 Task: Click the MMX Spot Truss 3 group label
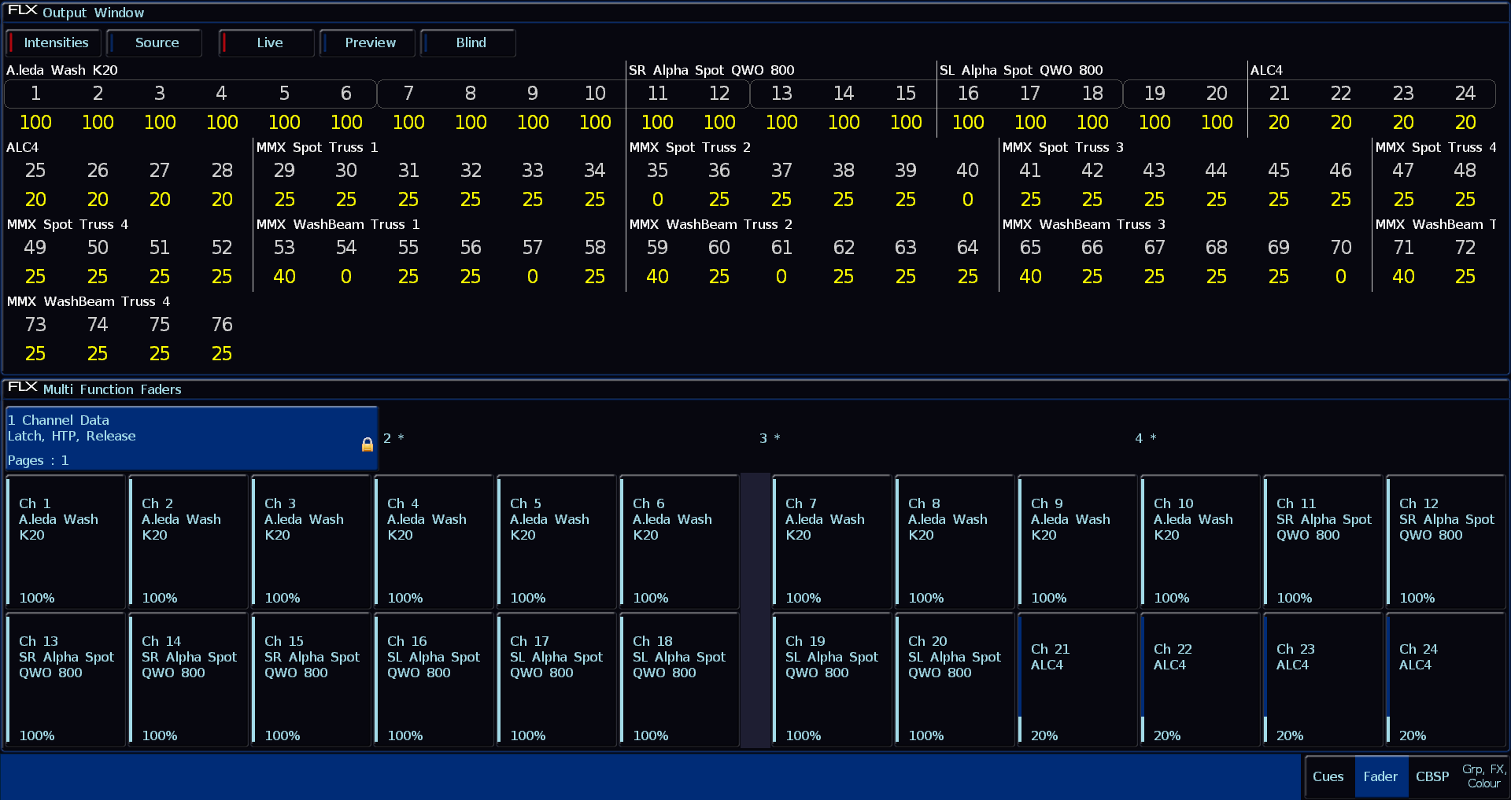1063,147
